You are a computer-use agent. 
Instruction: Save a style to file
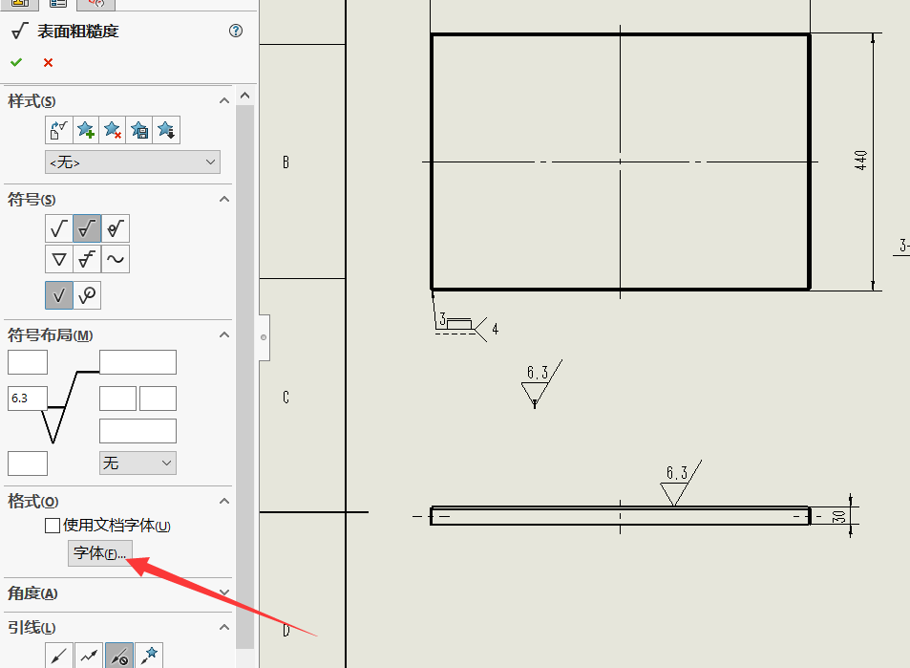[138, 130]
